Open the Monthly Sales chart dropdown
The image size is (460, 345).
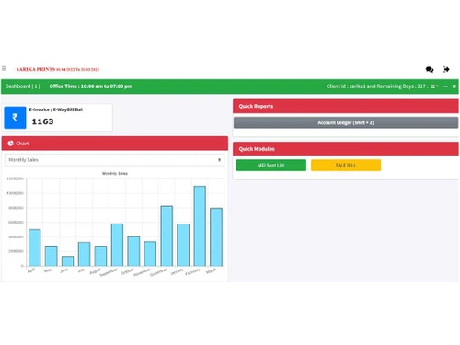click(x=115, y=160)
